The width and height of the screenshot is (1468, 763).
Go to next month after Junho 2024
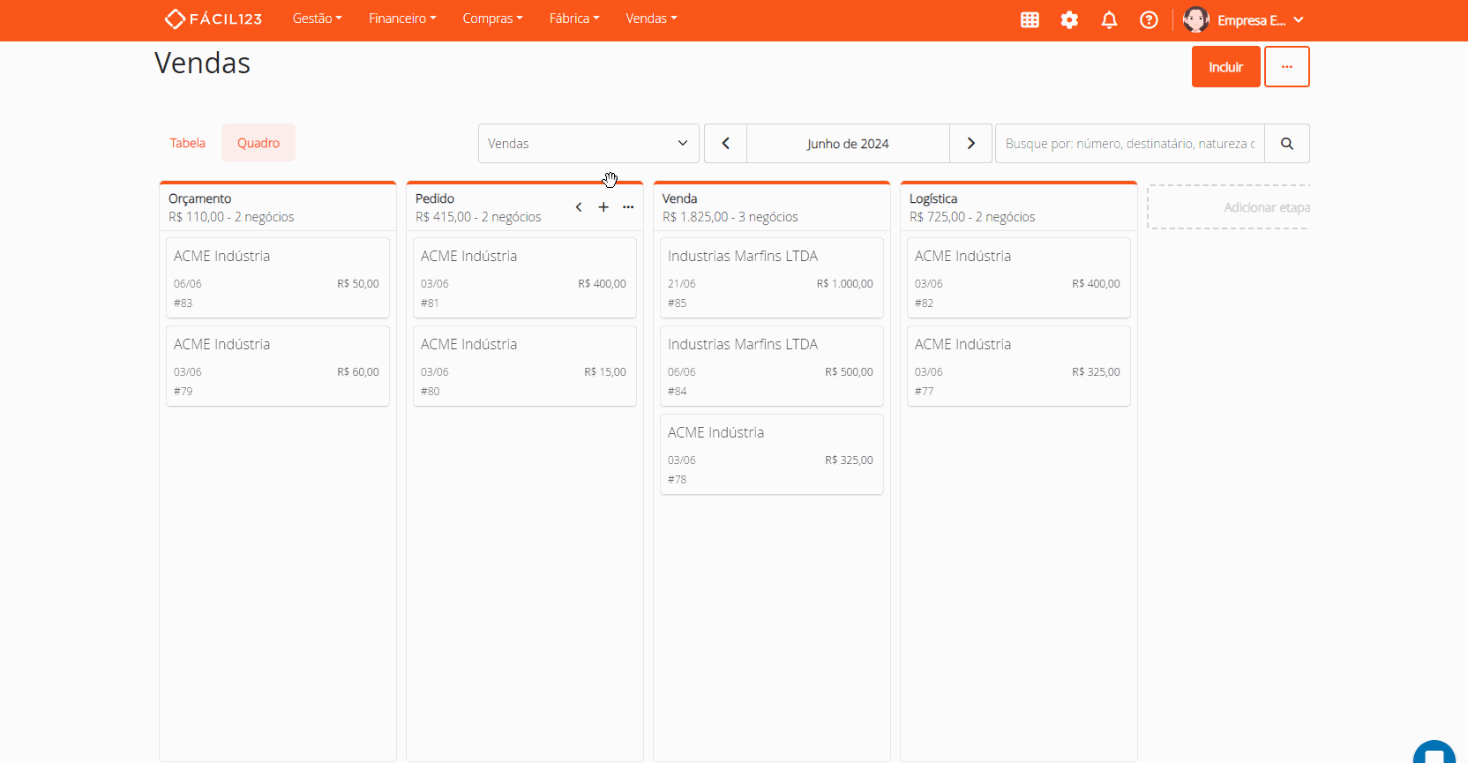[x=970, y=144]
